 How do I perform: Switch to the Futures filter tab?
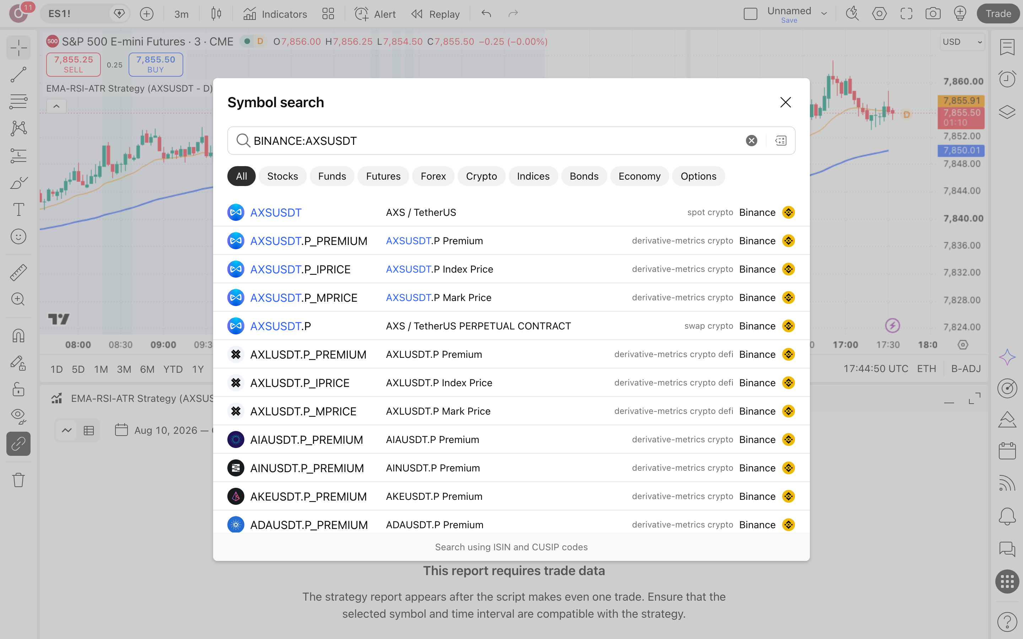[383, 176]
